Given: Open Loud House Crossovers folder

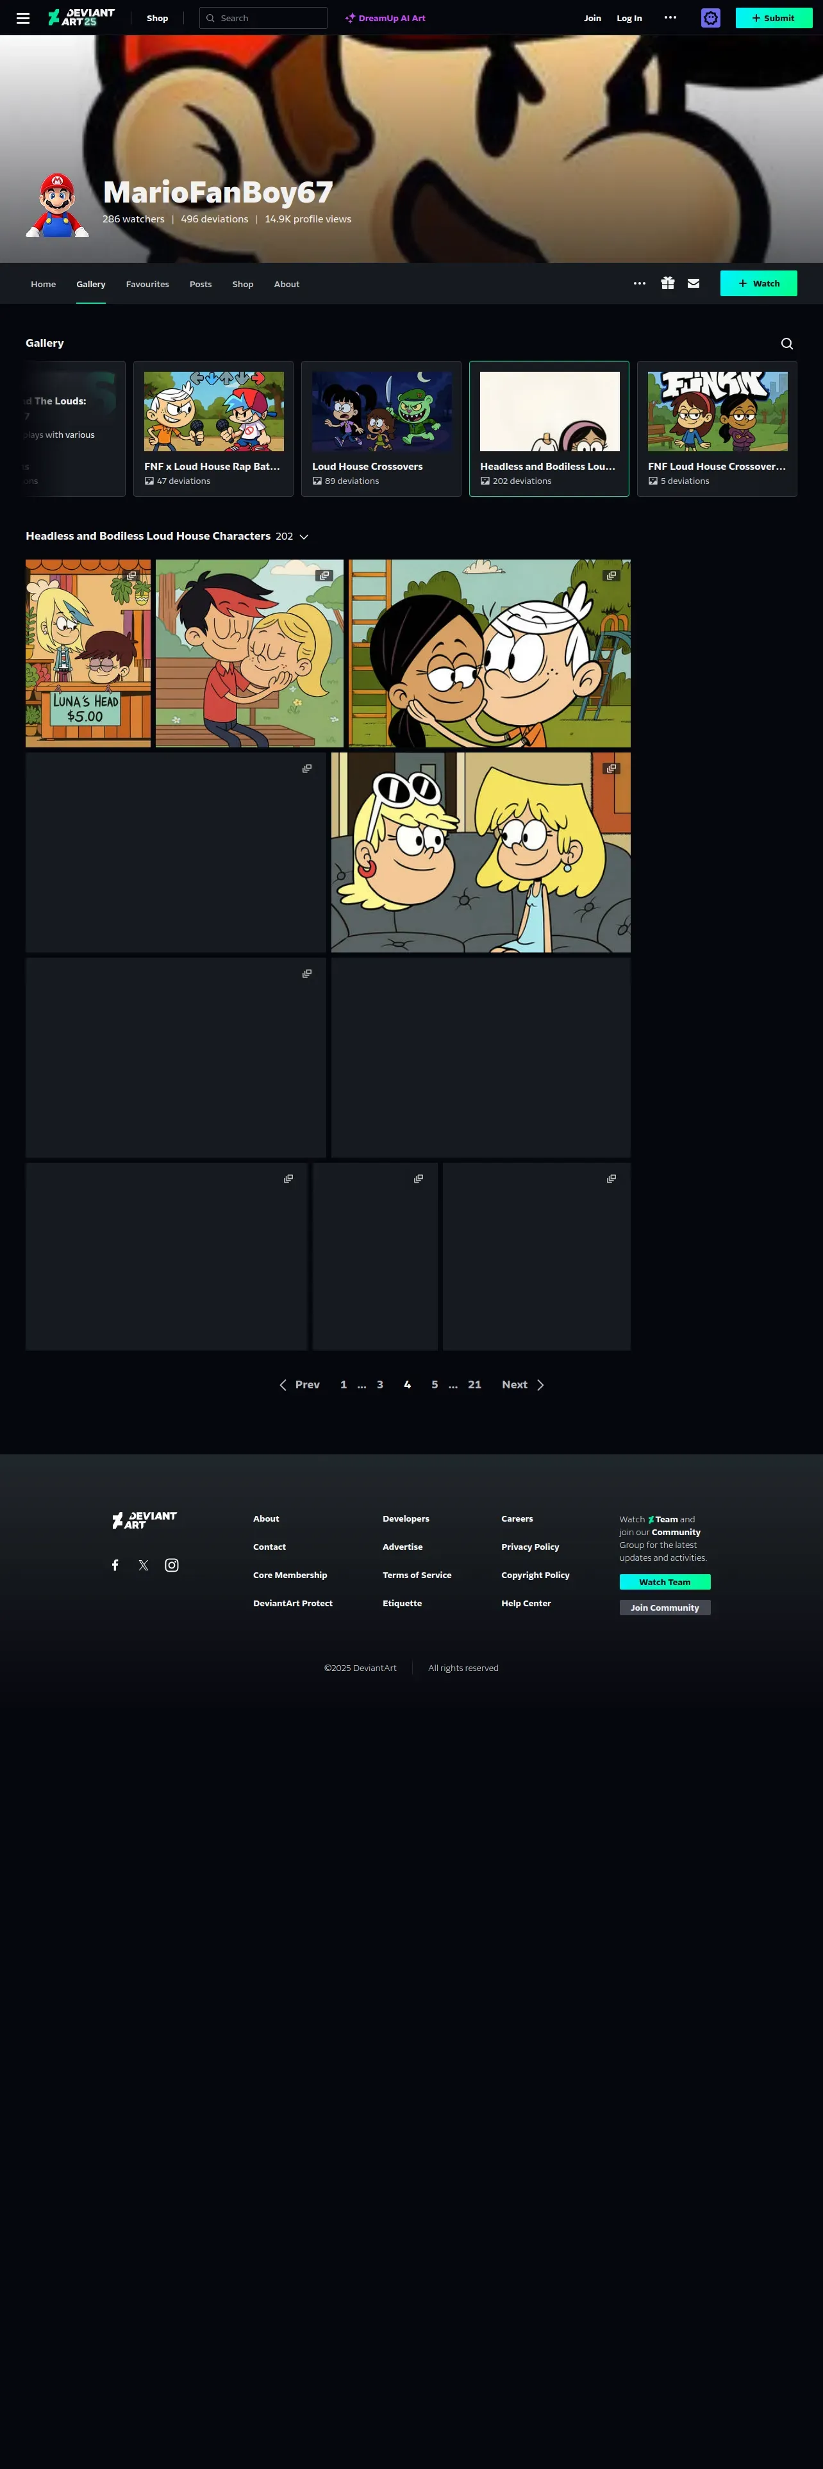Looking at the screenshot, I should [381, 428].
